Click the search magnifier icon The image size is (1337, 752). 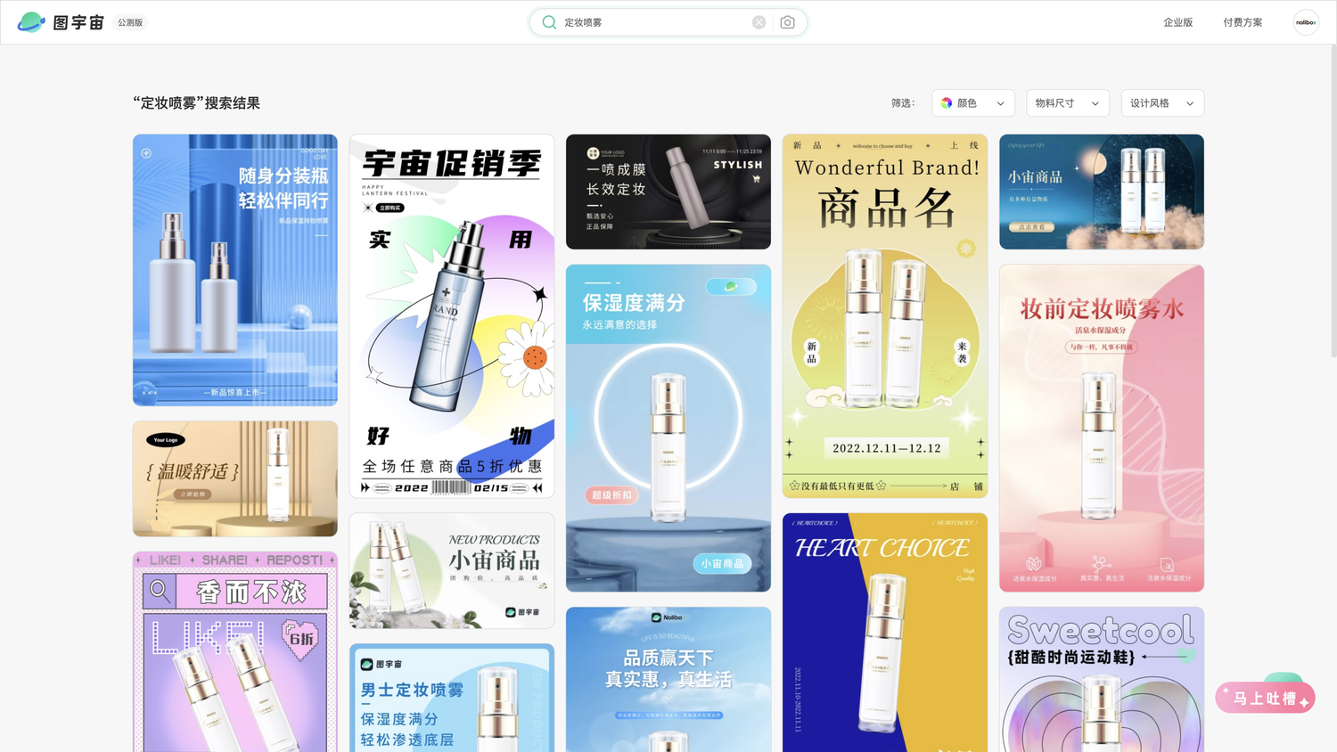coord(549,22)
